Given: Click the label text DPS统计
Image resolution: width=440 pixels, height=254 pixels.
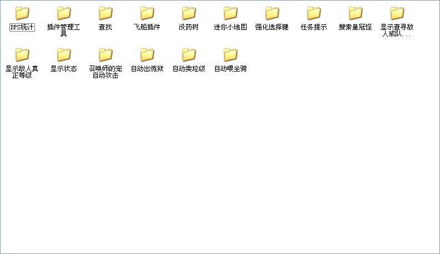Looking at the screenshot, I should coord(22,27).
